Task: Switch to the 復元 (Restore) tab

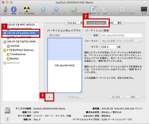Action: coord(120,23)
